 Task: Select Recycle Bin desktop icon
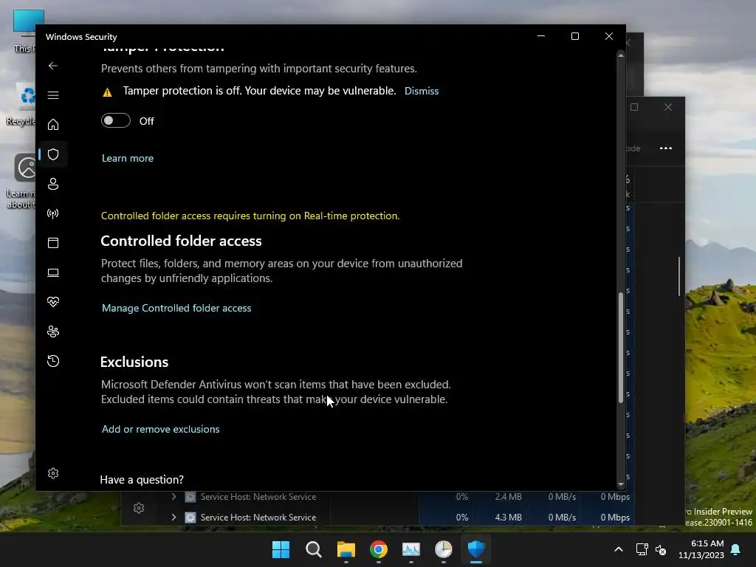click(21, 104)
